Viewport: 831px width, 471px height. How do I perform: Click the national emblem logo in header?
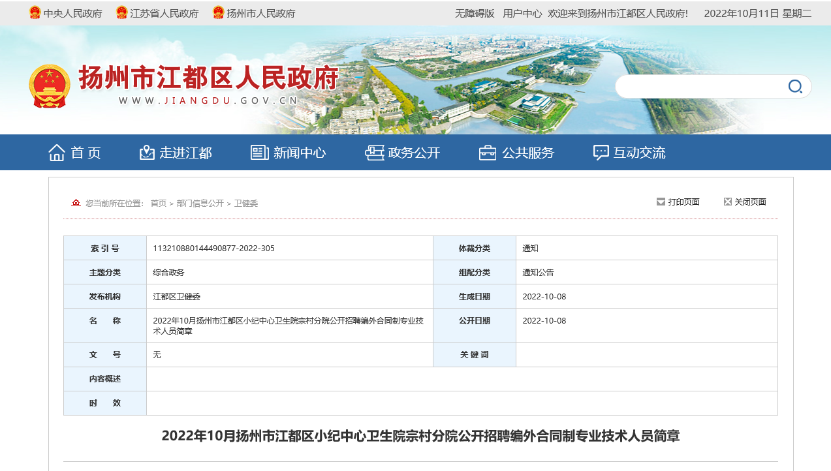pyautogui.click(x=50, y=86)
